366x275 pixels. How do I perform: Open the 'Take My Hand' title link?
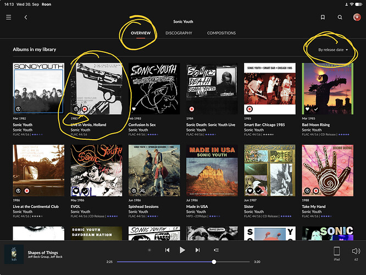313,207
